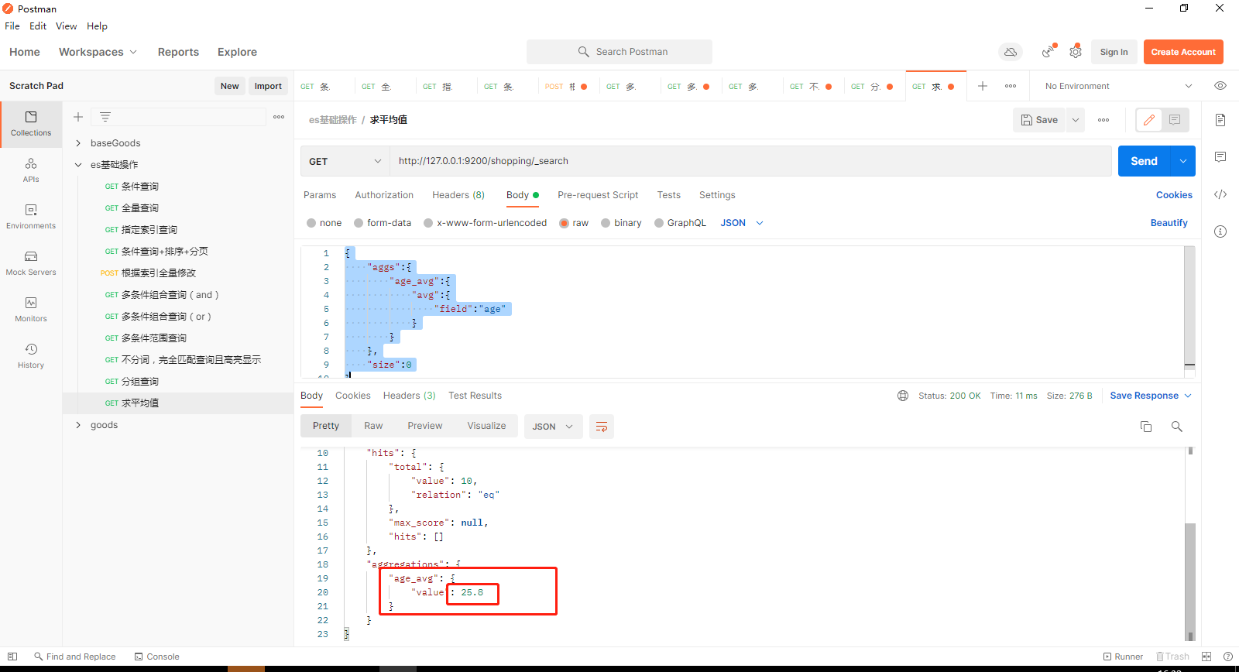Click the Import button
Screen dimensions: 1239x672
click(x=268, y=86)
